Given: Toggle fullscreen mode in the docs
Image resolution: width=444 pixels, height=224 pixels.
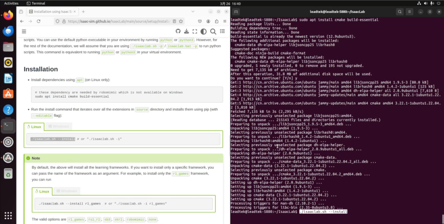Looking at the screenshot, I should coord(195,31).
